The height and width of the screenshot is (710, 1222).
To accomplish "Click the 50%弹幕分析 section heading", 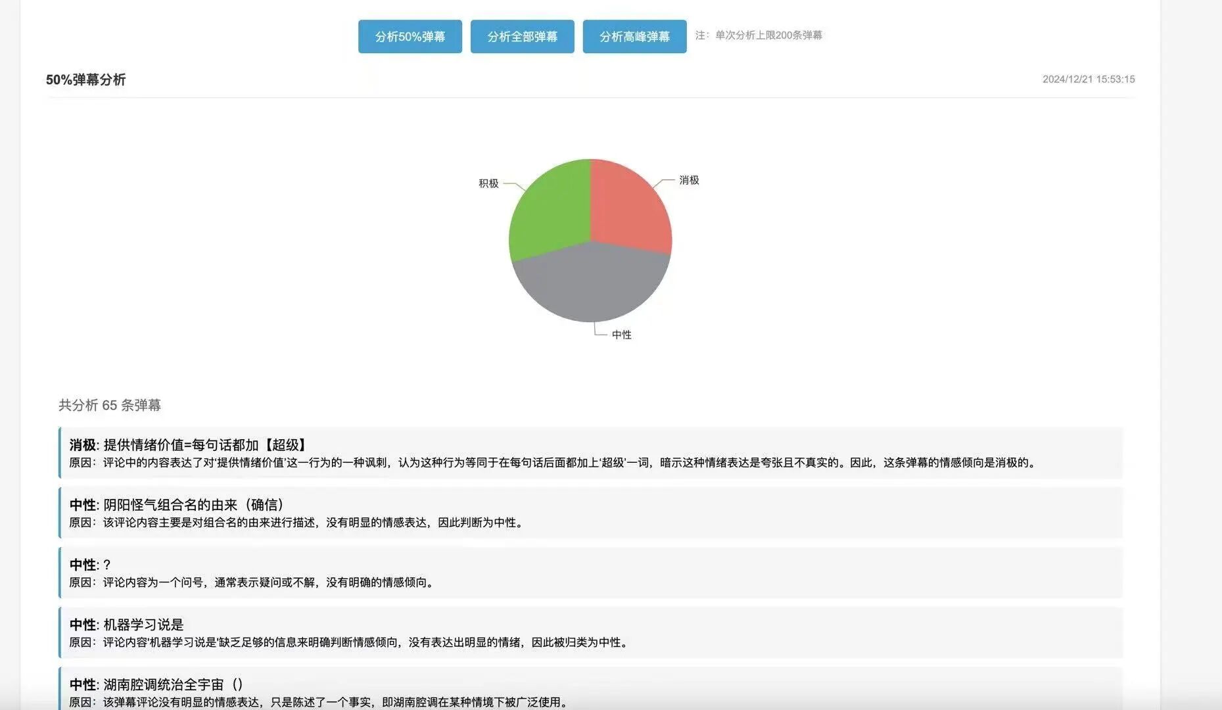I will (x=85, y=80).
